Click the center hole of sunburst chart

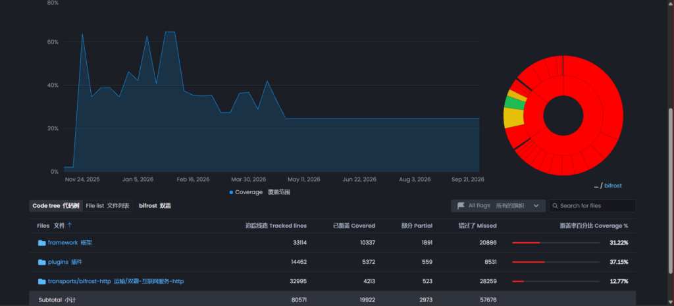point(563,116)
